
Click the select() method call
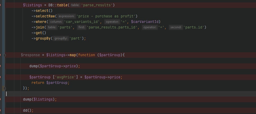pos(44,11)
